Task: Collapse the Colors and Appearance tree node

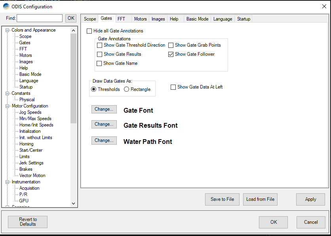Action: coord(8,30)
